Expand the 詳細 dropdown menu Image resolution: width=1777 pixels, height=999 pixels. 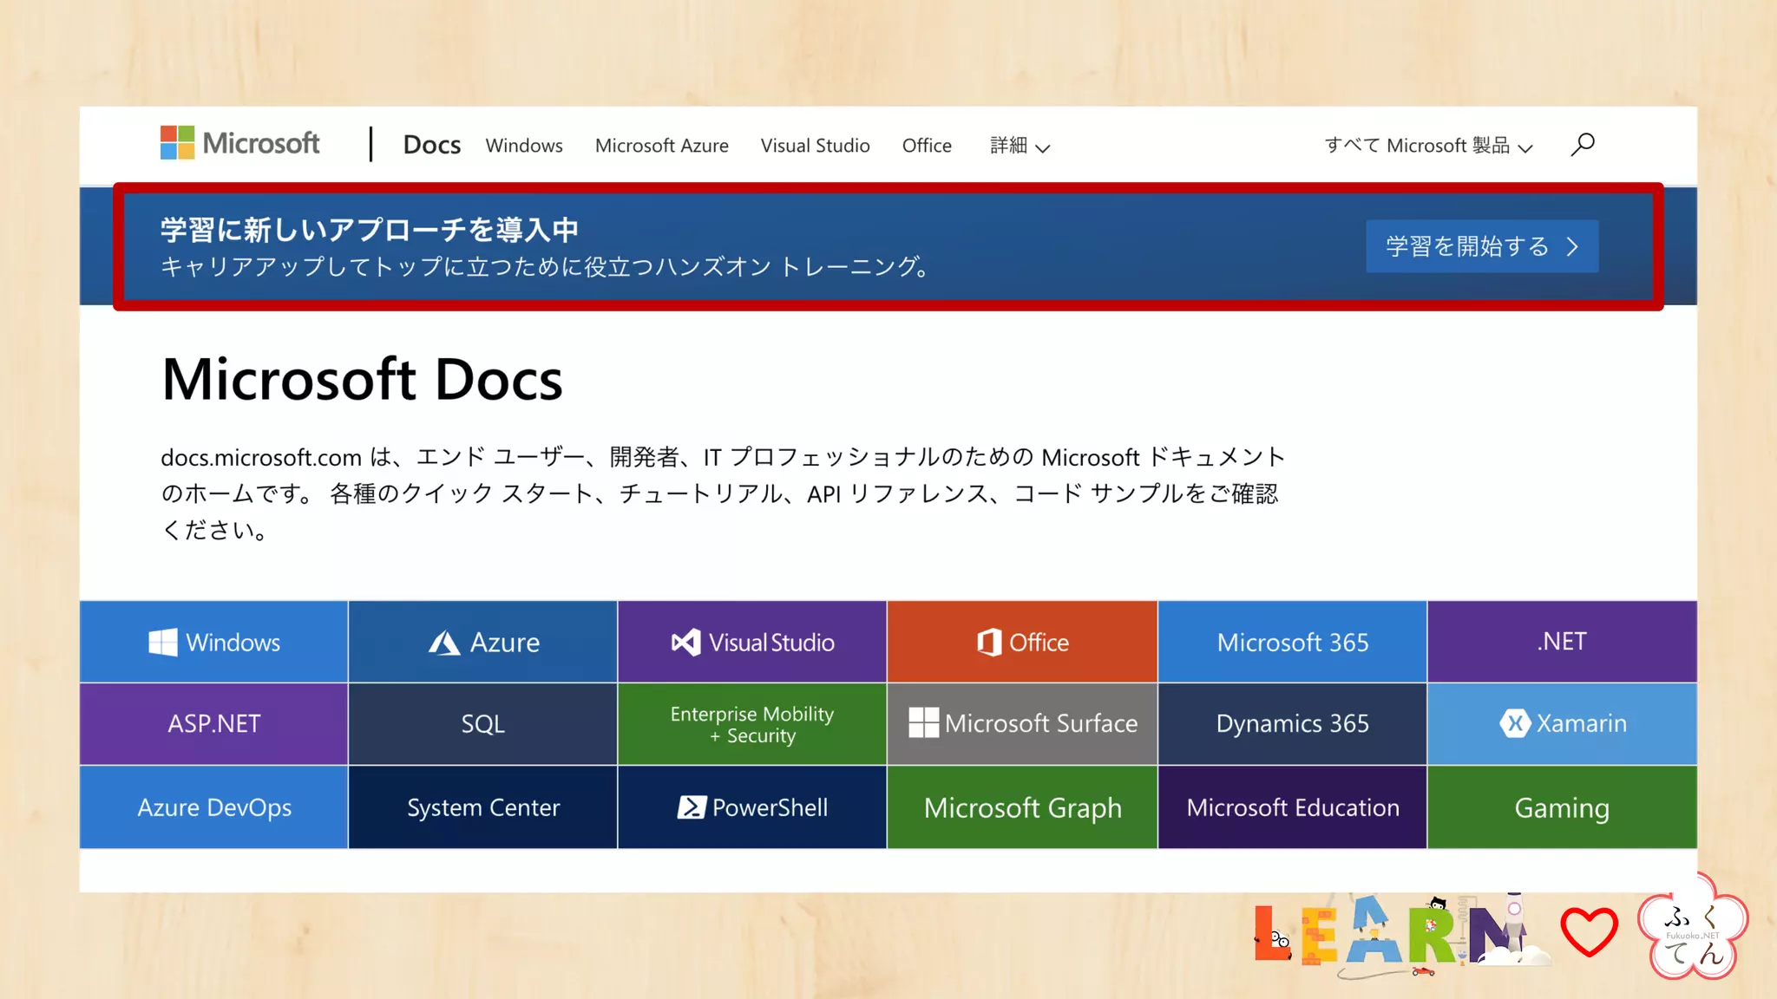1020,146
